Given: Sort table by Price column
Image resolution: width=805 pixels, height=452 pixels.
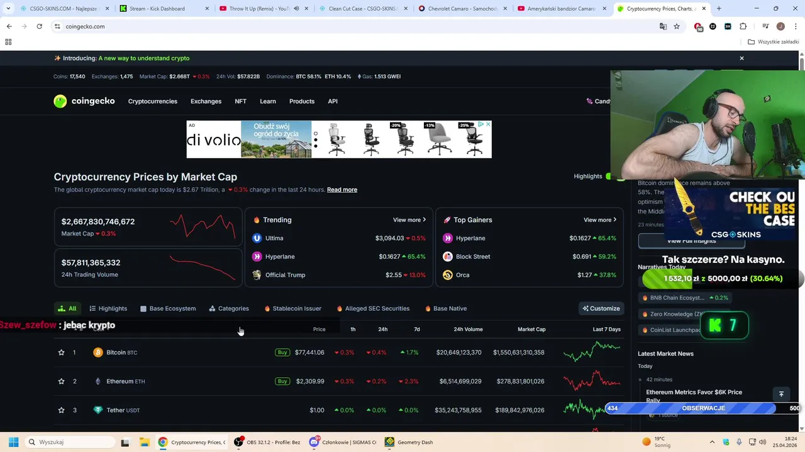Looking at the screenshot, I should [x=319, y=329].
